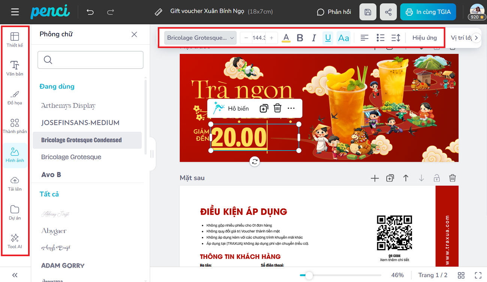Toggle italic text style
487x282 pixels.
point(314,38)
